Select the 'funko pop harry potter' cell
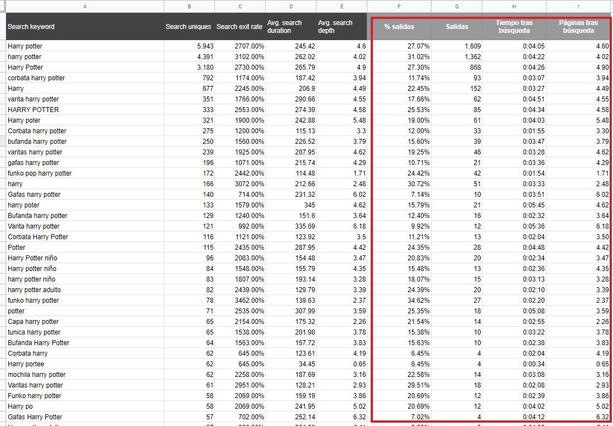The height and width of the screenshot is (426, 613). click(x=85, y=173)
